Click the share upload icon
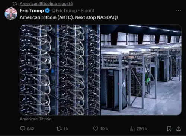This screenshot has width=186, height=136. 179,129
